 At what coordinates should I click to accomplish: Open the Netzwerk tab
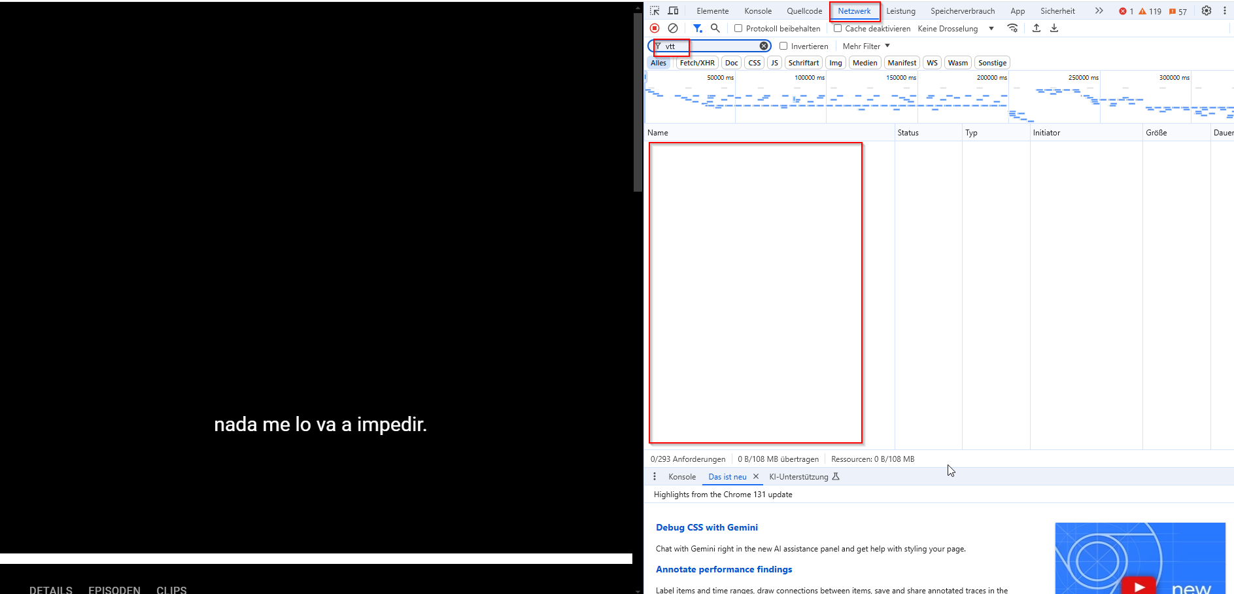(x=854, y=11)
